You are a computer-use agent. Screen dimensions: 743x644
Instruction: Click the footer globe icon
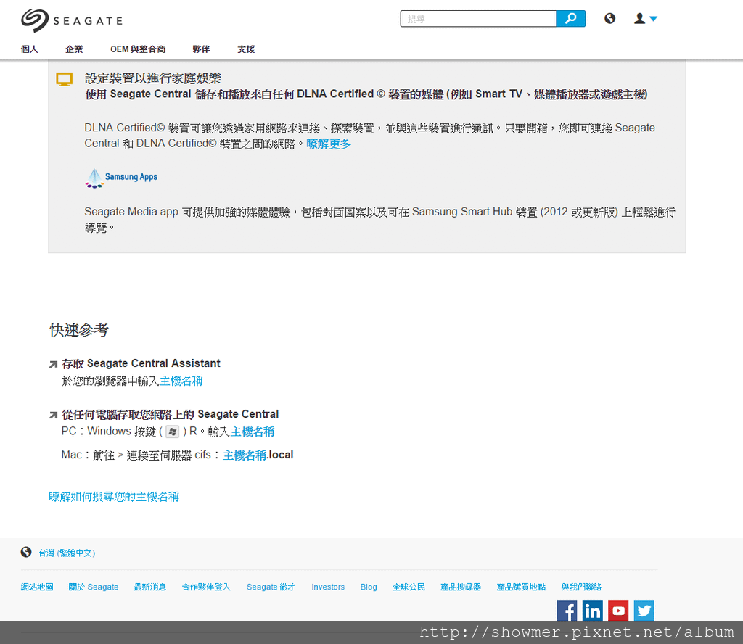pos(26,552)
